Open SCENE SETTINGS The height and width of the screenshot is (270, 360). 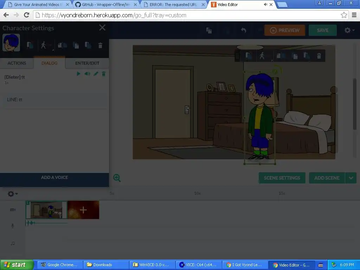tap(282, 178)
